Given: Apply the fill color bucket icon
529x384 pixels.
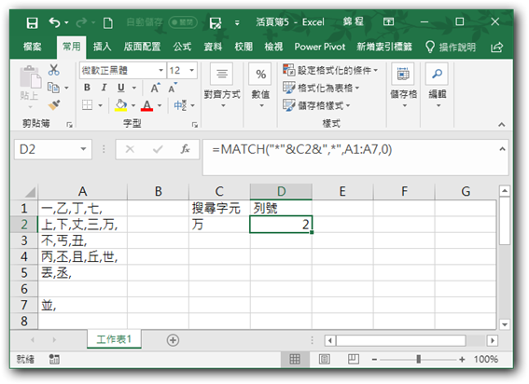Looking at the screenshot, I should pos(120,105).
